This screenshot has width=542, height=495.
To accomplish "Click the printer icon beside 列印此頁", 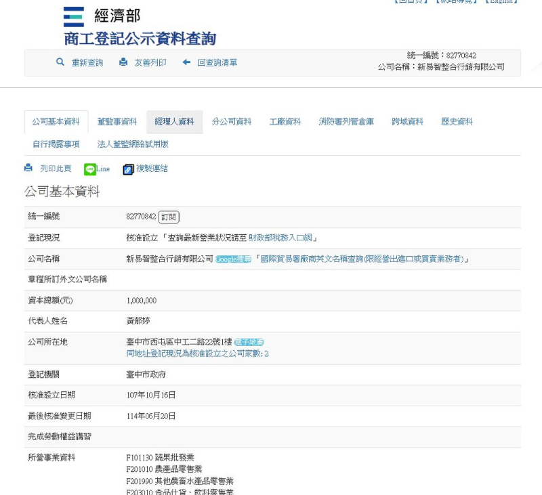I will (28, 168).
